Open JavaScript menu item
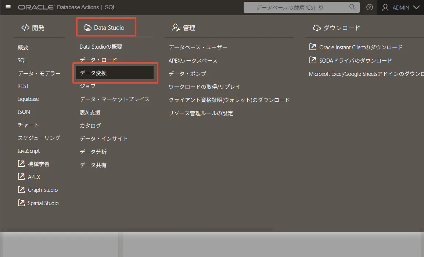 pyautogui.click(x=29, y=151)
